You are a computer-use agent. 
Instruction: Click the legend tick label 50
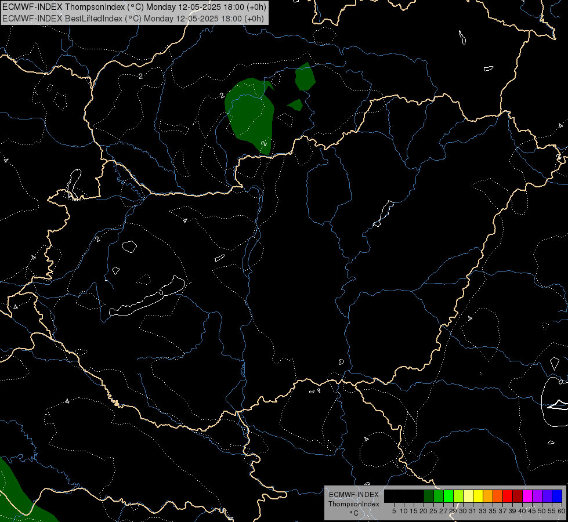542,511
